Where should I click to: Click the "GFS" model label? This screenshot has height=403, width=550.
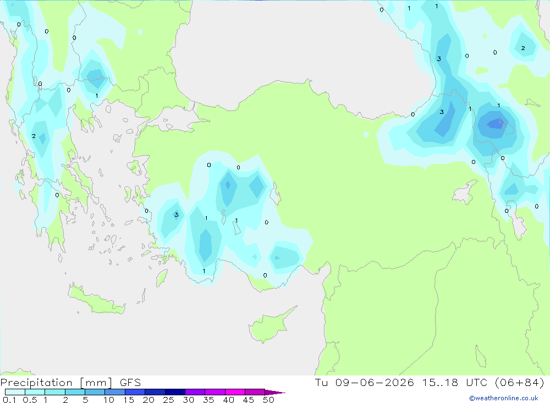130,382
